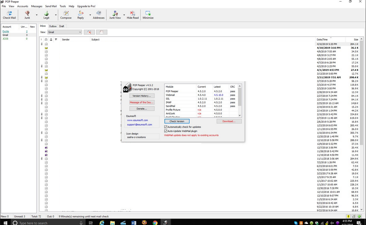Open the Send Mail menu
This screenshot has width=366, height=225.
pos(51,6)
